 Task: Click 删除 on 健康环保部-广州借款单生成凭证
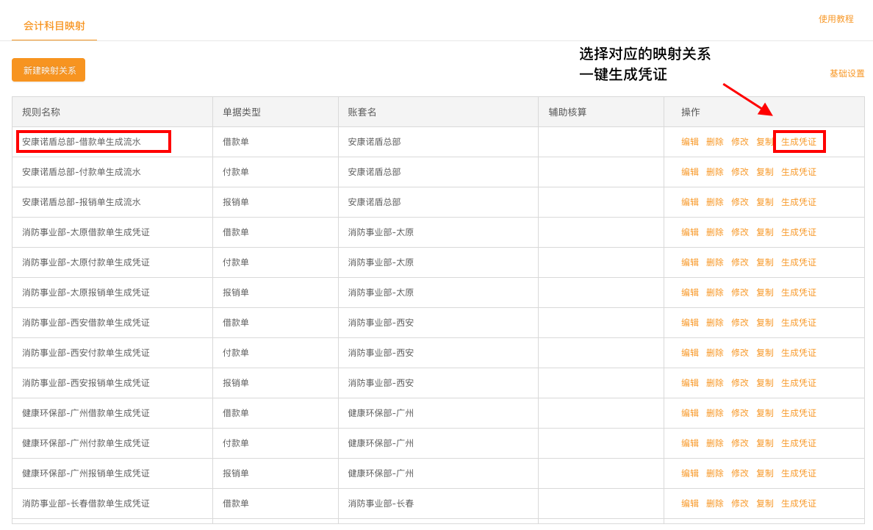(715, 412)
